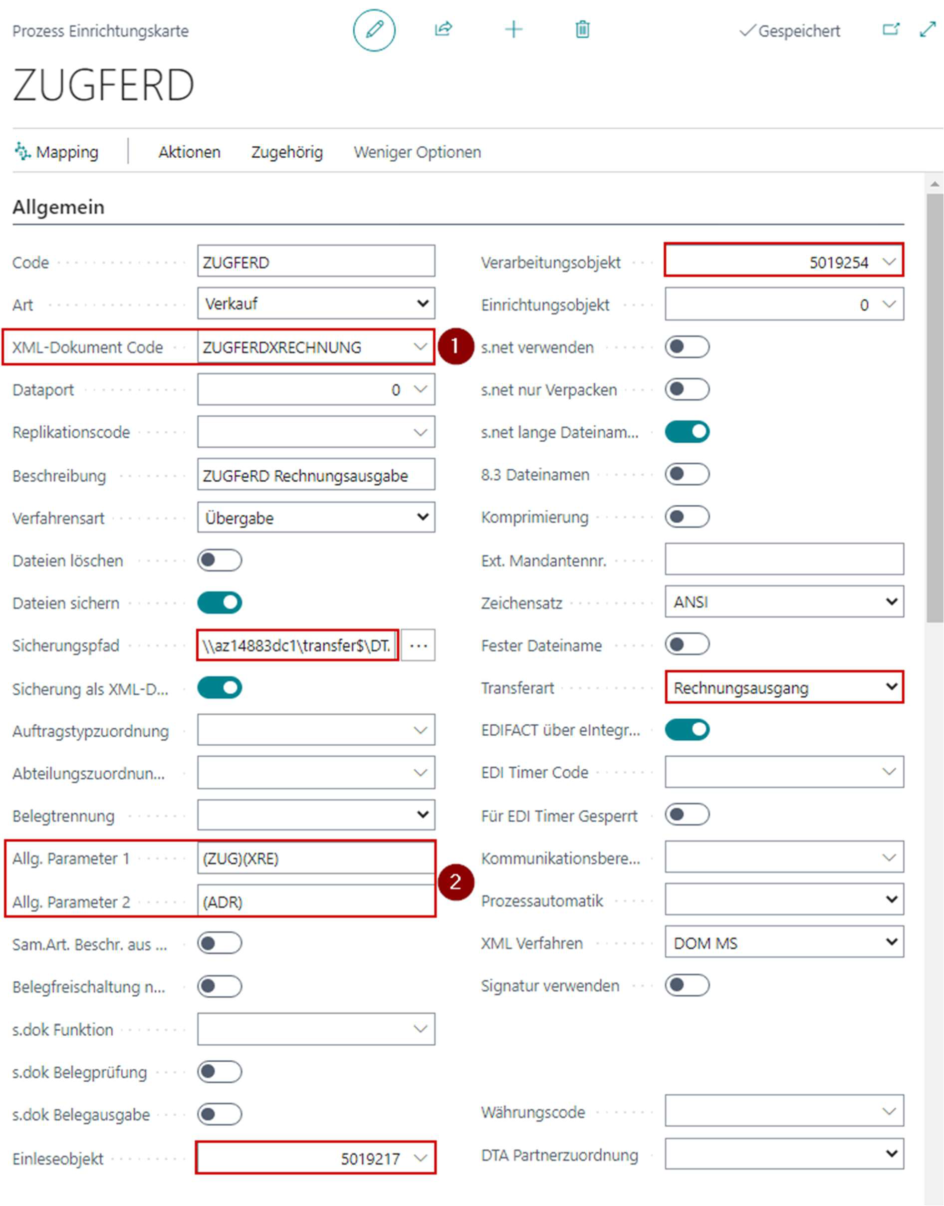Enable the Dateien löschen toggle
This screenshot has height=1206, width=944.
[220, 560]
